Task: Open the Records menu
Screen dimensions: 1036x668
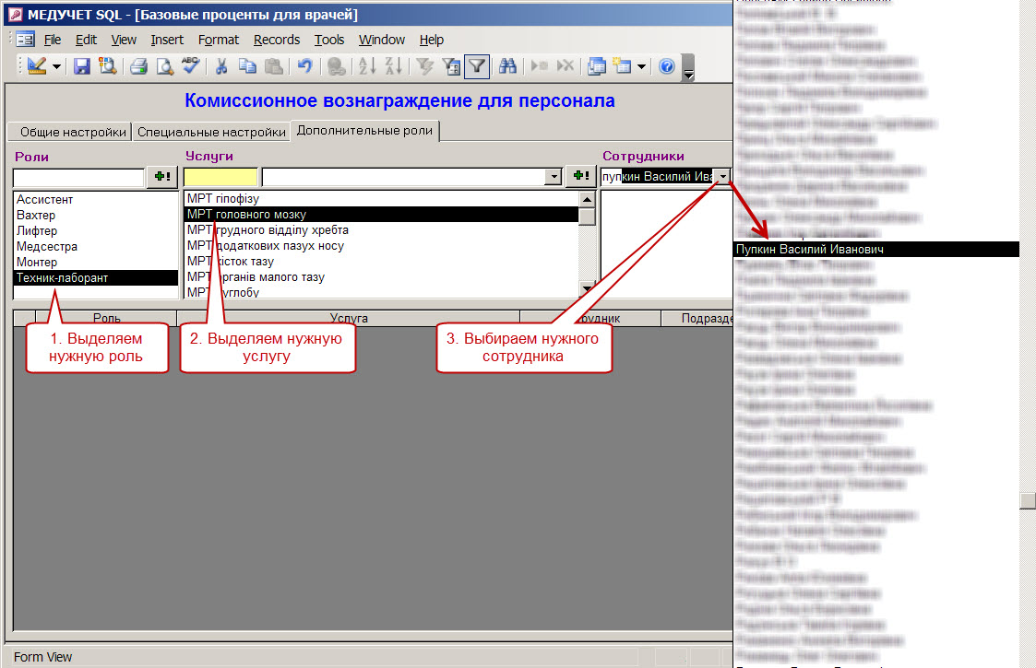Action: pos(277,40)
